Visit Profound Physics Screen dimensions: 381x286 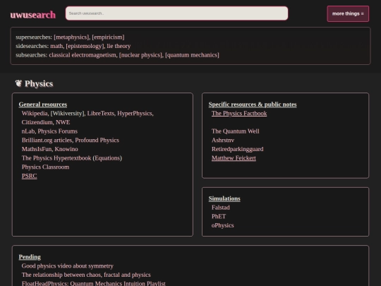(97, 140)
